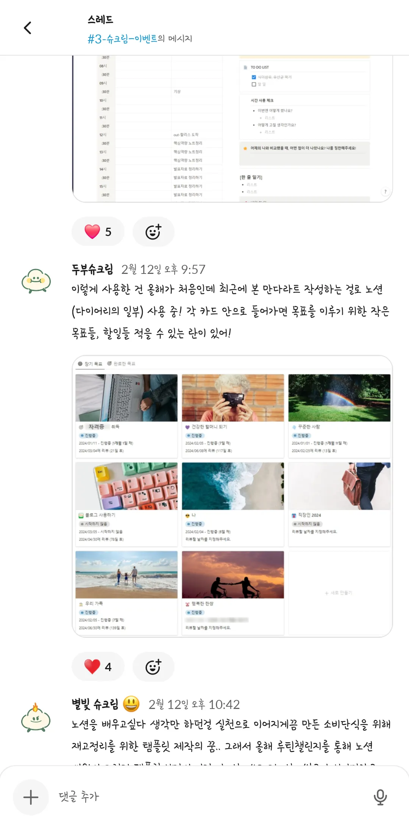
Task: Open the Notion goal board image
Action: point(232,496)
